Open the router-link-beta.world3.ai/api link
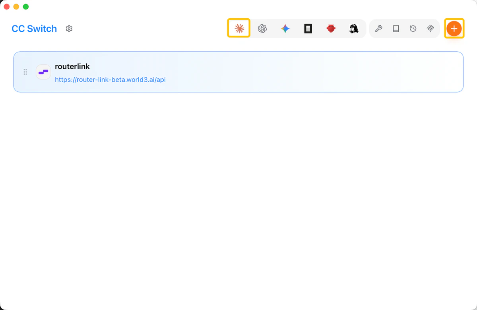 pyautogui.click(x=110, y=79)
